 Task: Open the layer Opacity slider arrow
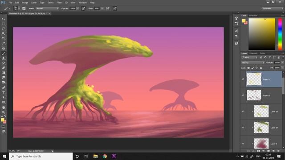click(x=282, y=63)
